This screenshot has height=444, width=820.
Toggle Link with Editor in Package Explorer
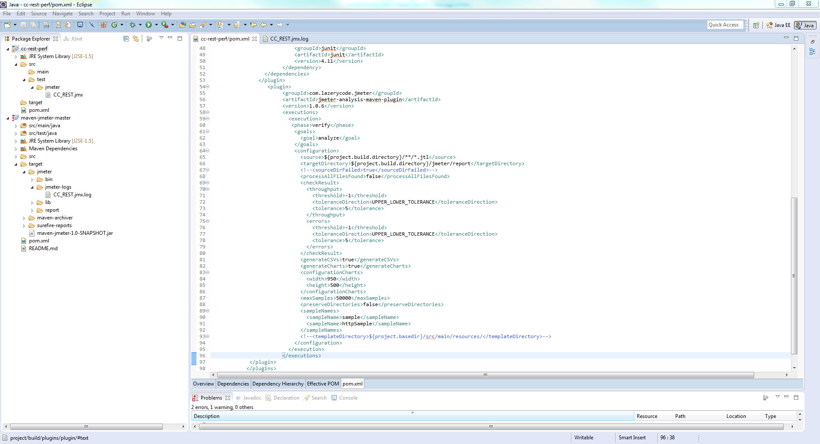coord(136,38)
